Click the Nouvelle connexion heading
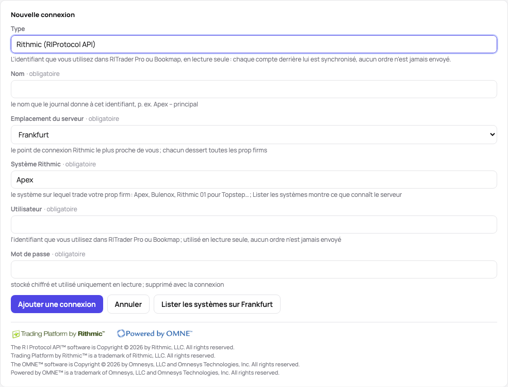This screenshot has width=508, height=387. [43, 14]
